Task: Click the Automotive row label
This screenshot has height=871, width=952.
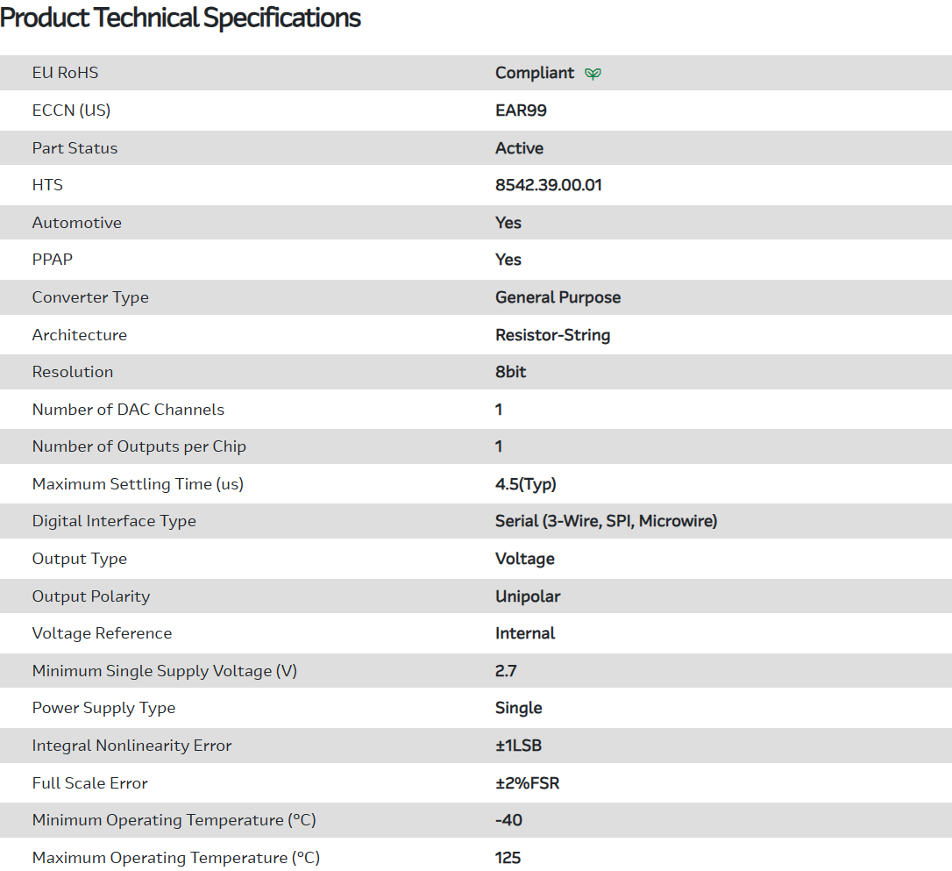Action: tap(76, 223)
